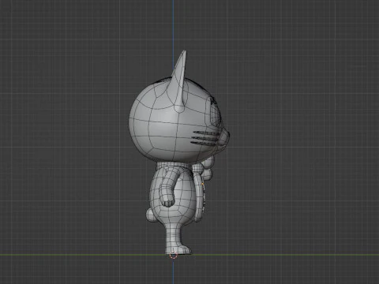This screenshot has height=284, width=379.
Task: Select the cat model's pointed ear
Action: tap(180, 82)
